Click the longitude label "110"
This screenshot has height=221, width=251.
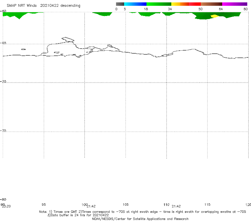166,204
